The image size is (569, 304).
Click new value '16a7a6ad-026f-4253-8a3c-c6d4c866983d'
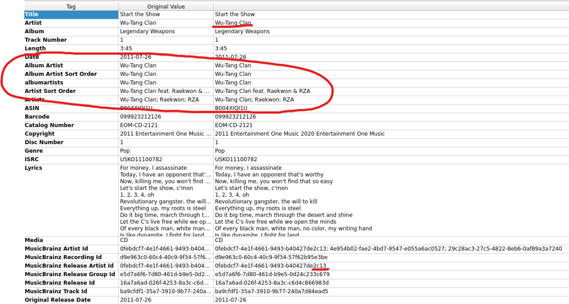272,283
